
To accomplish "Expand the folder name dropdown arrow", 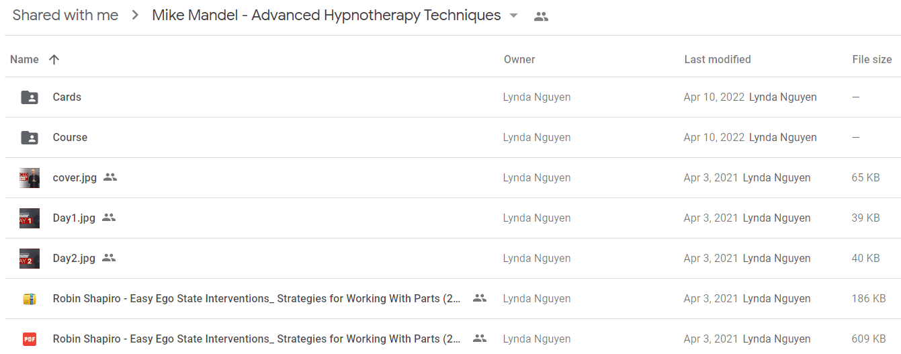I will click(514, 16).
